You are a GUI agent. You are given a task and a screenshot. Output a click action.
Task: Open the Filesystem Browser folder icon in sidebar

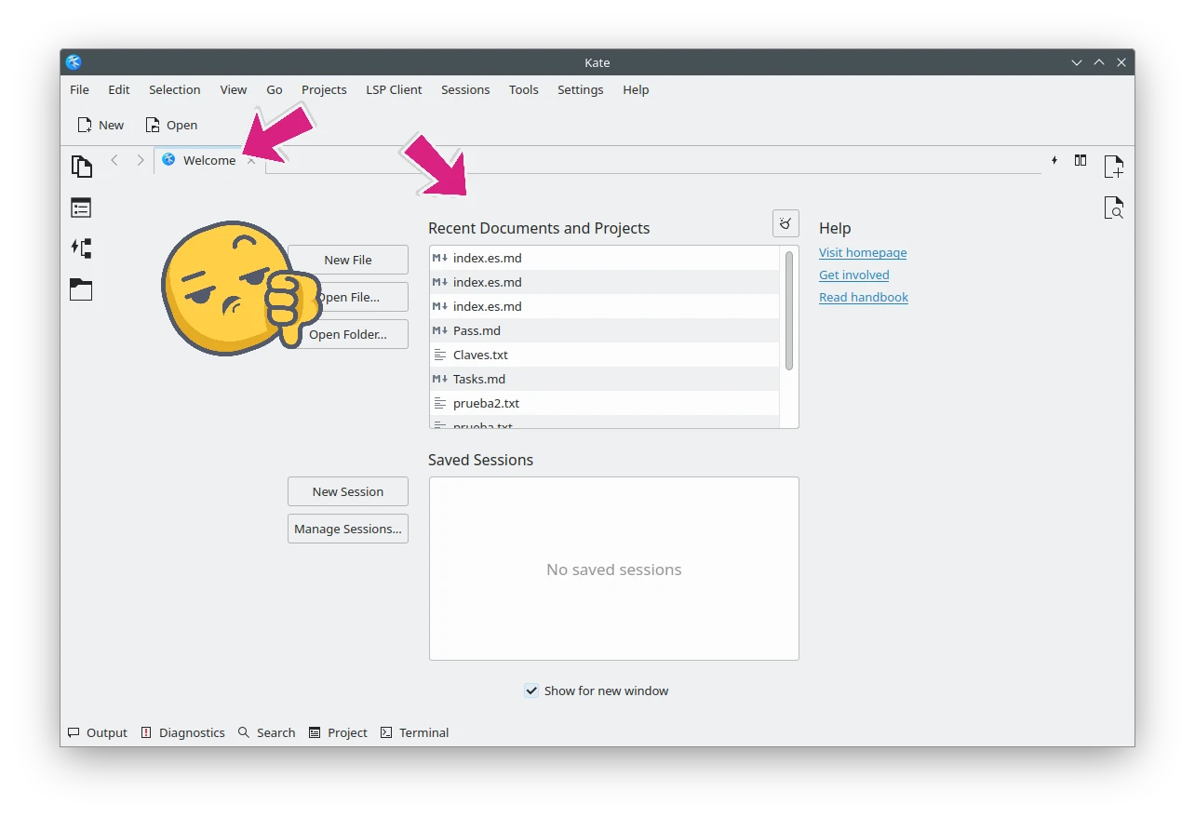82,289
